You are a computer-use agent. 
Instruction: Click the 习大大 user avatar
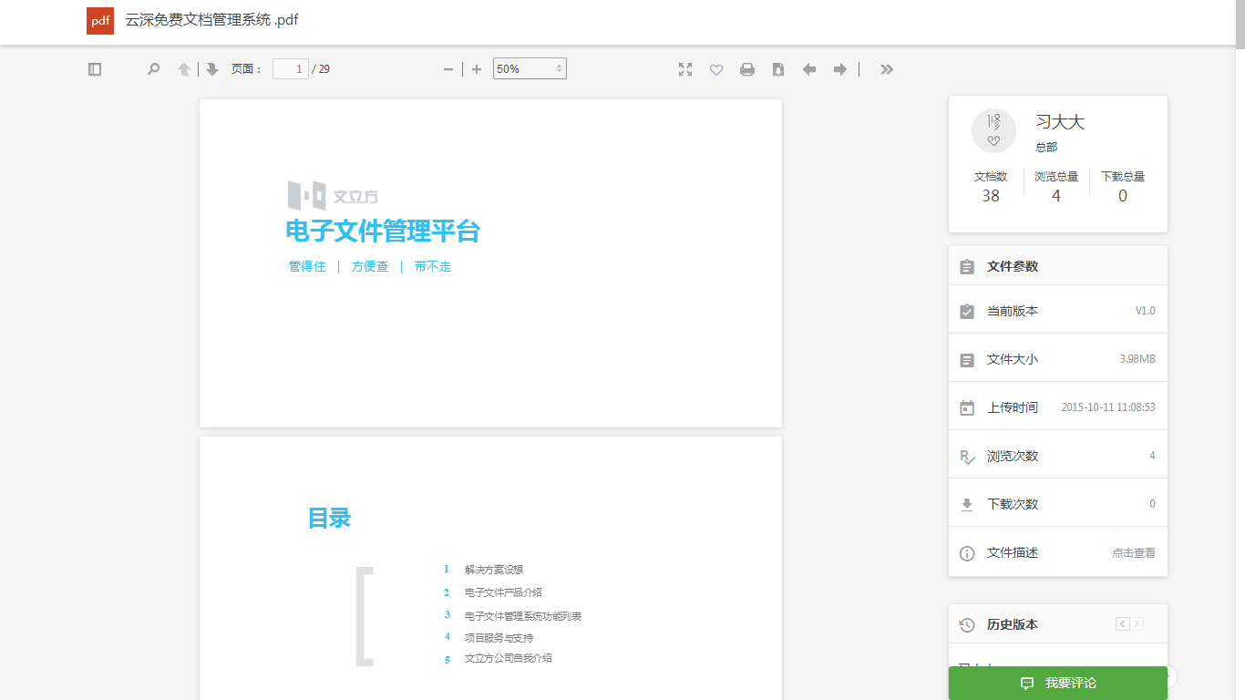click(x=993, y=130)
